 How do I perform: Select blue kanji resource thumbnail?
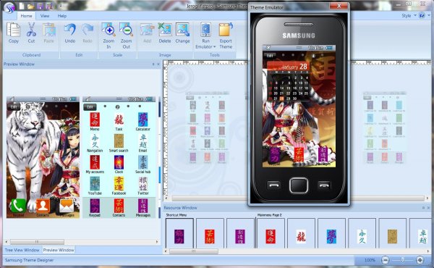point(331,233)
